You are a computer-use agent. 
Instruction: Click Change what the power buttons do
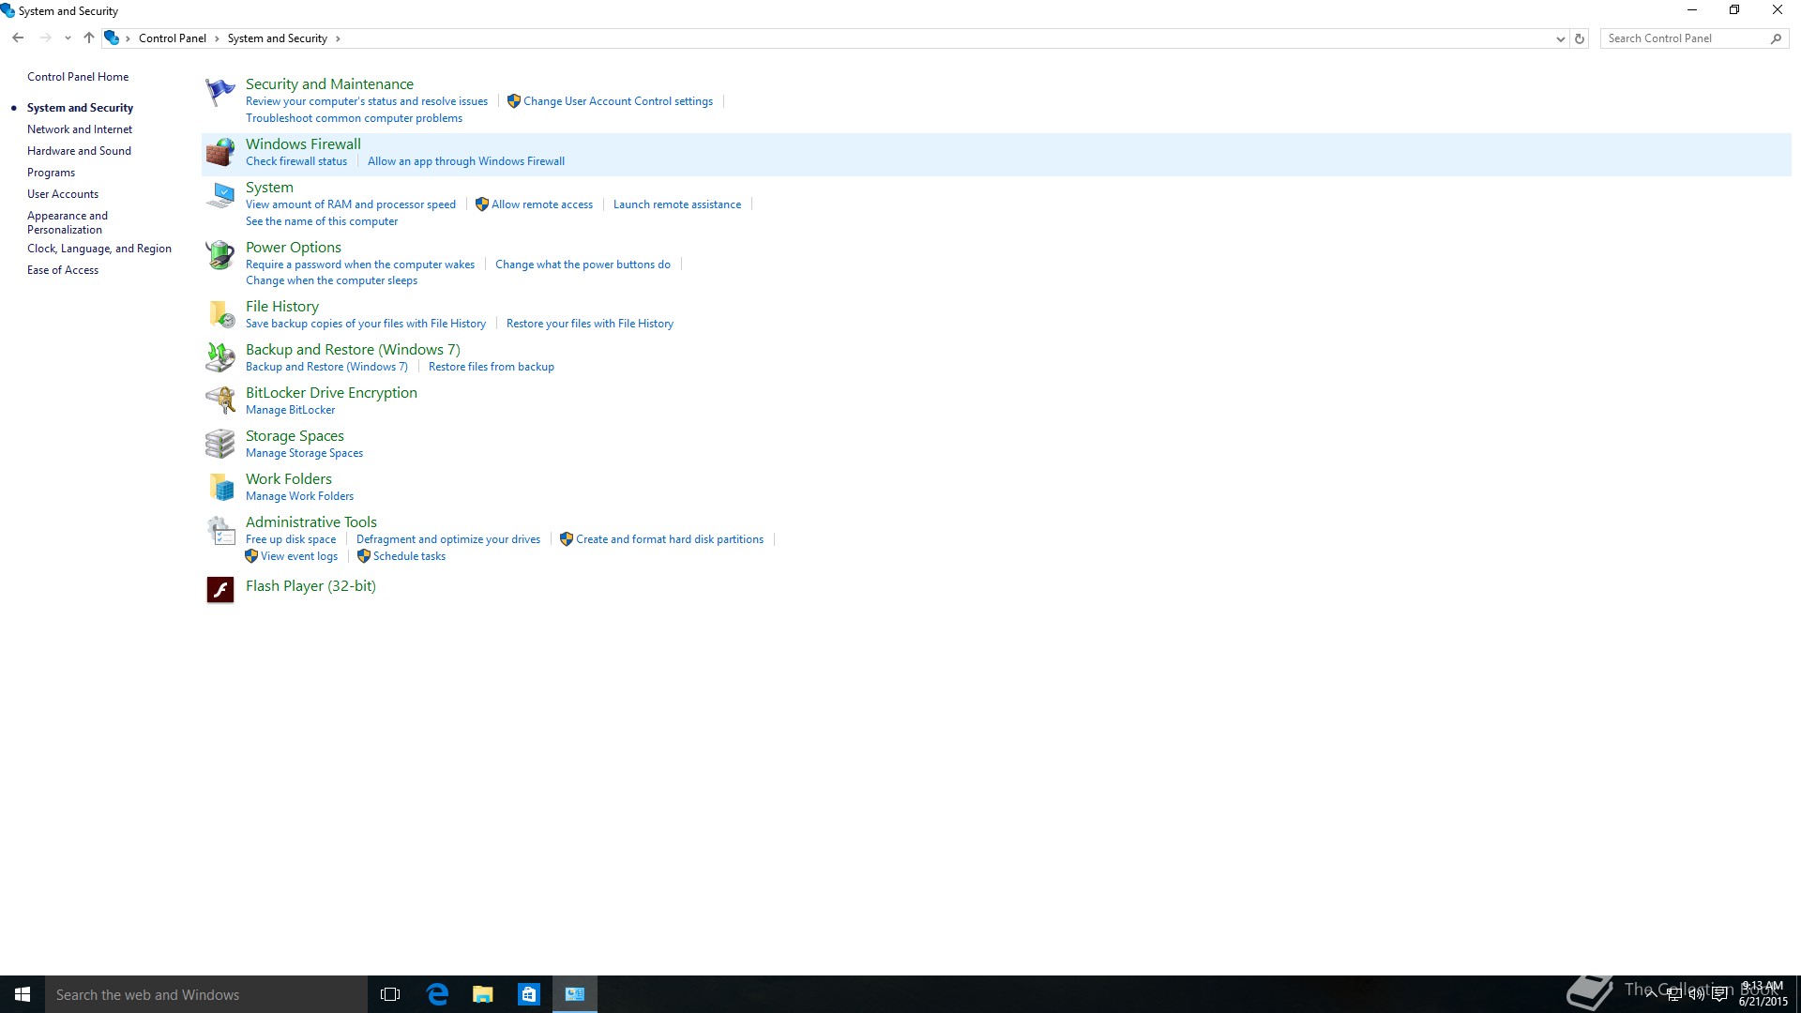point(583,265)
